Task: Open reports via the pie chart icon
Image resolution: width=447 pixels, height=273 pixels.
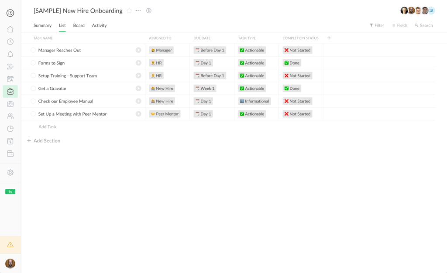Action: click(10, 128)
